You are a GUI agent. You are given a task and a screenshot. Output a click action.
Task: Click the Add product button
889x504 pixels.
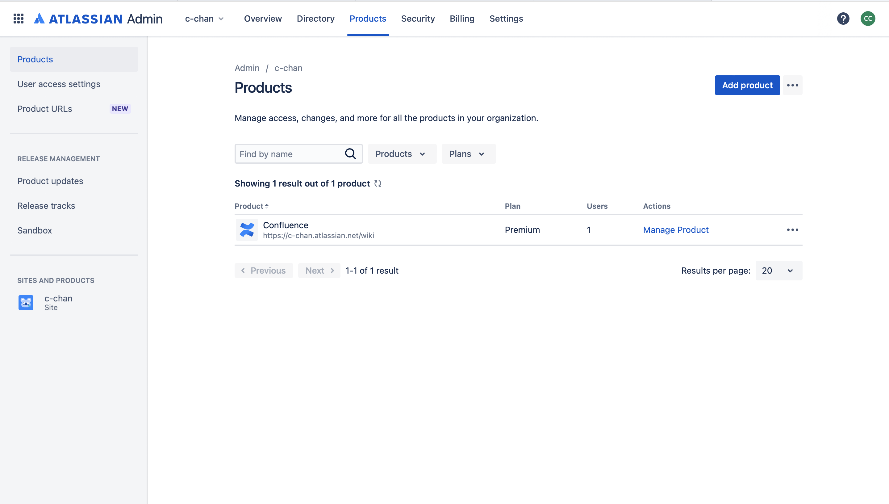point(747,85)
